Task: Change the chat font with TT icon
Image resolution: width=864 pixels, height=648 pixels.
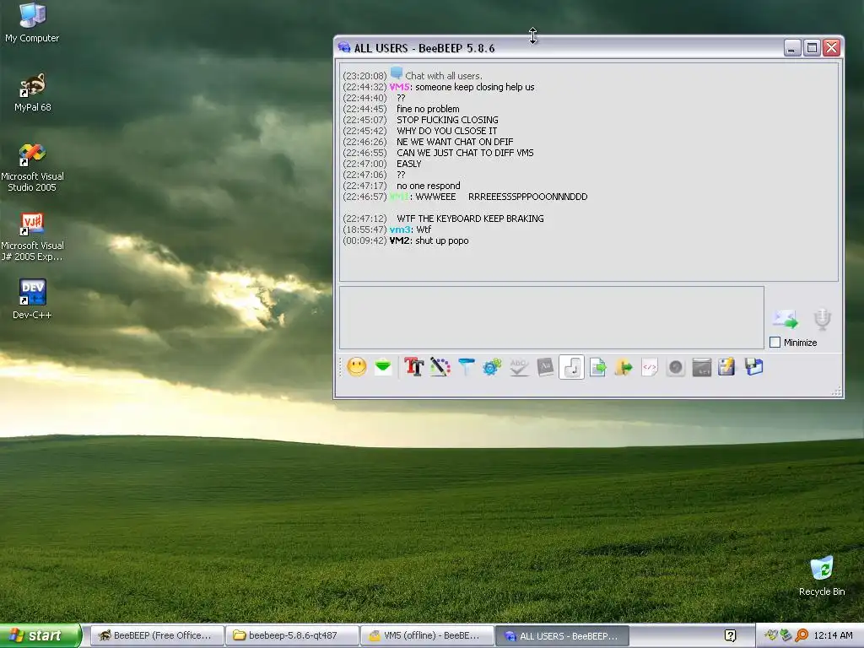Action: 413,367
